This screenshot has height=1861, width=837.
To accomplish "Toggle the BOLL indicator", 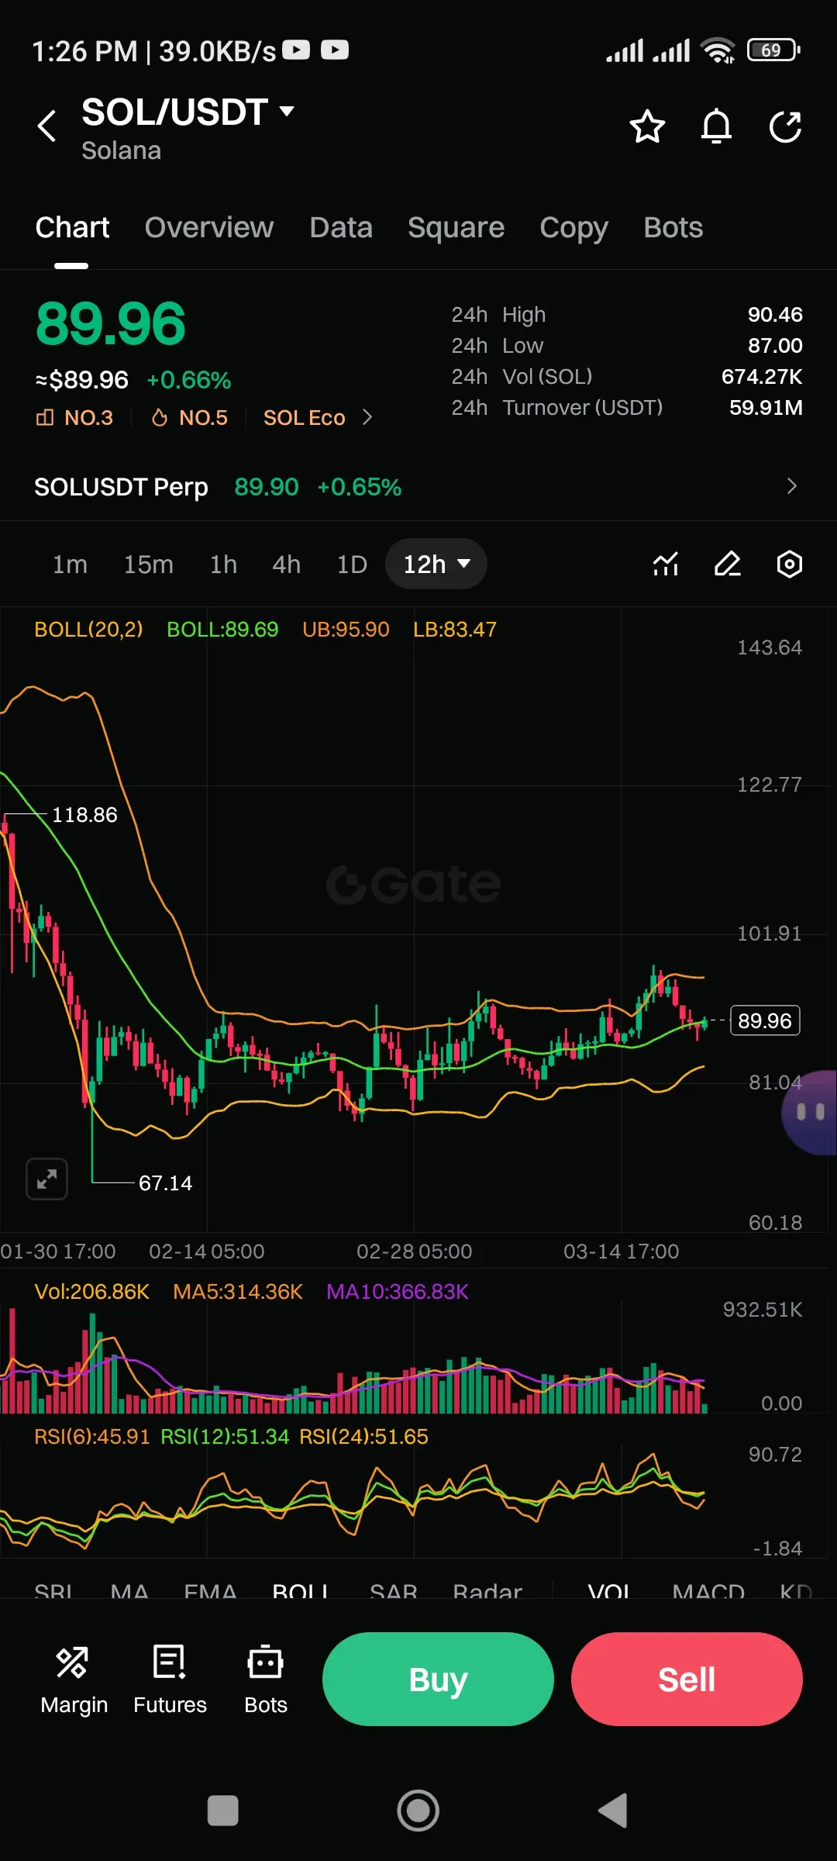I will (x=300, y=1591).
